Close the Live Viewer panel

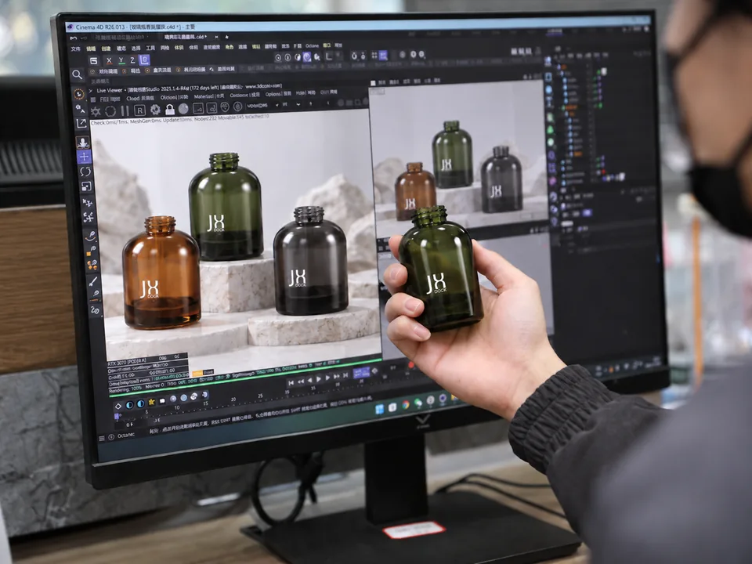point(90,91)
